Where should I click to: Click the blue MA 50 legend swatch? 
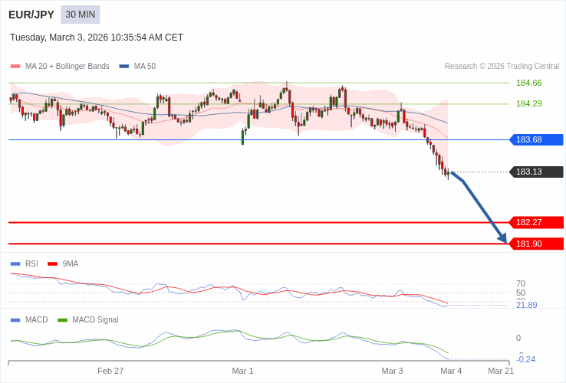(124, 67)
